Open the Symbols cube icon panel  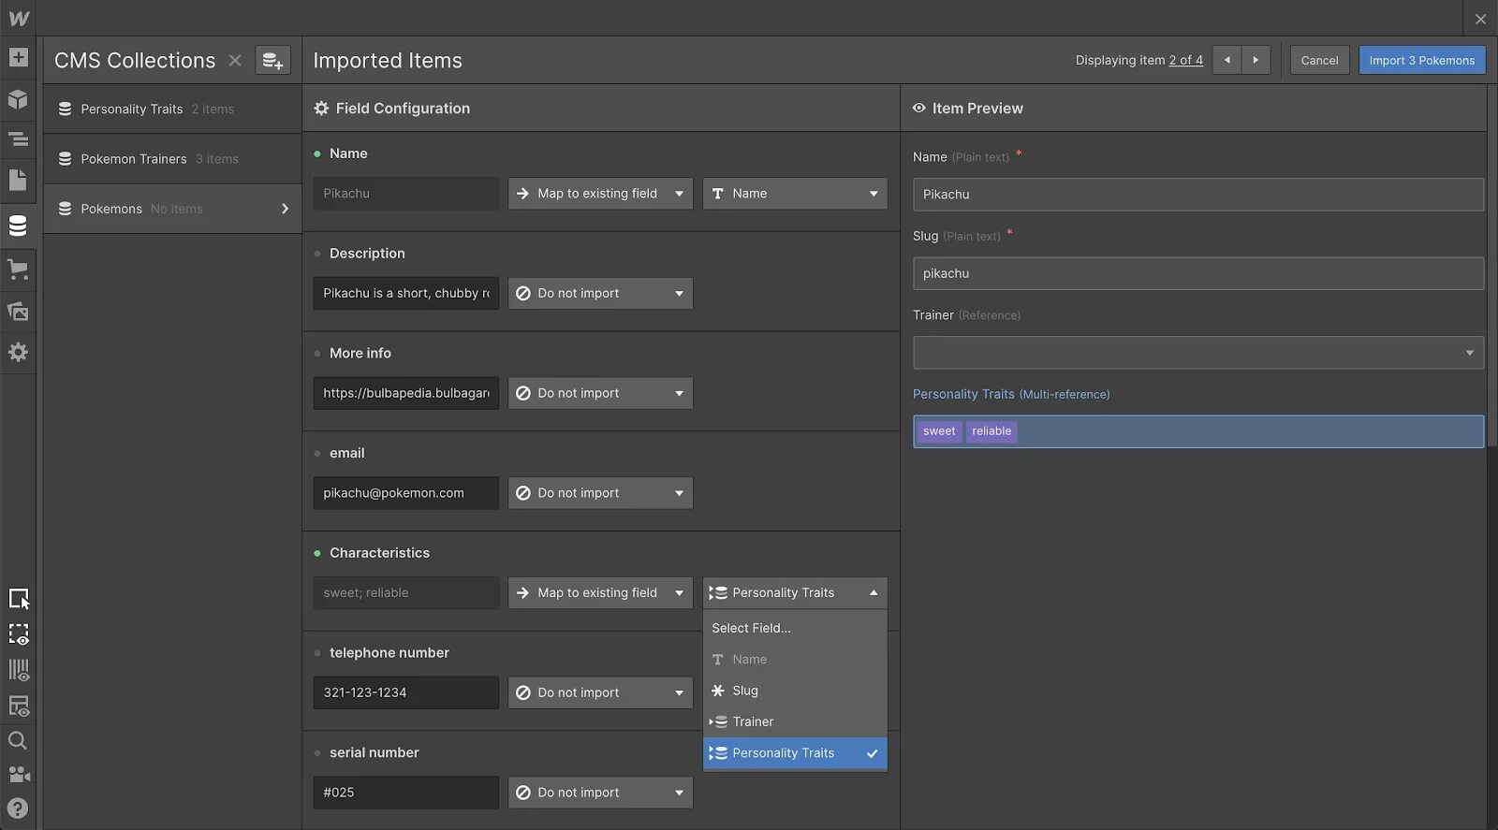(18, 99)
